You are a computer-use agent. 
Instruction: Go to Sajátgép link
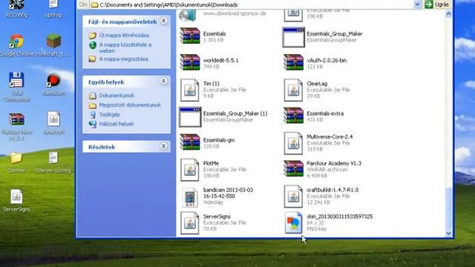[109, 114]
